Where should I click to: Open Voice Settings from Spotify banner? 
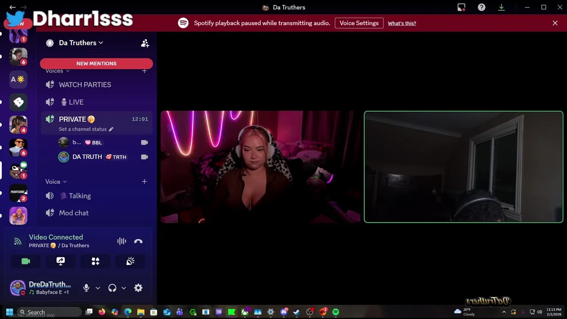[359, 23]
